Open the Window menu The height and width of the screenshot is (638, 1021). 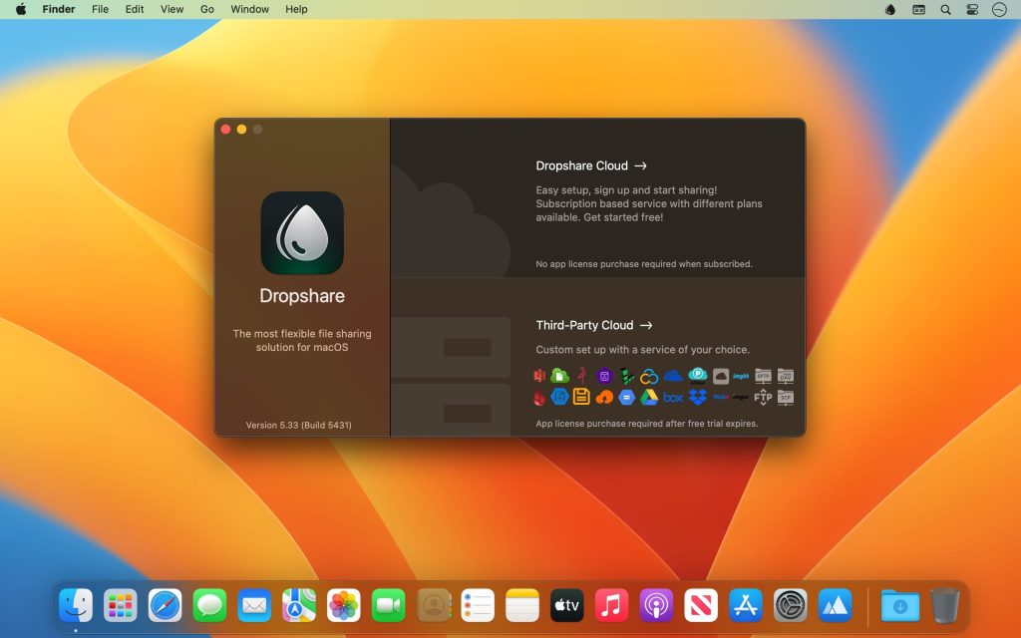point(249,9)
